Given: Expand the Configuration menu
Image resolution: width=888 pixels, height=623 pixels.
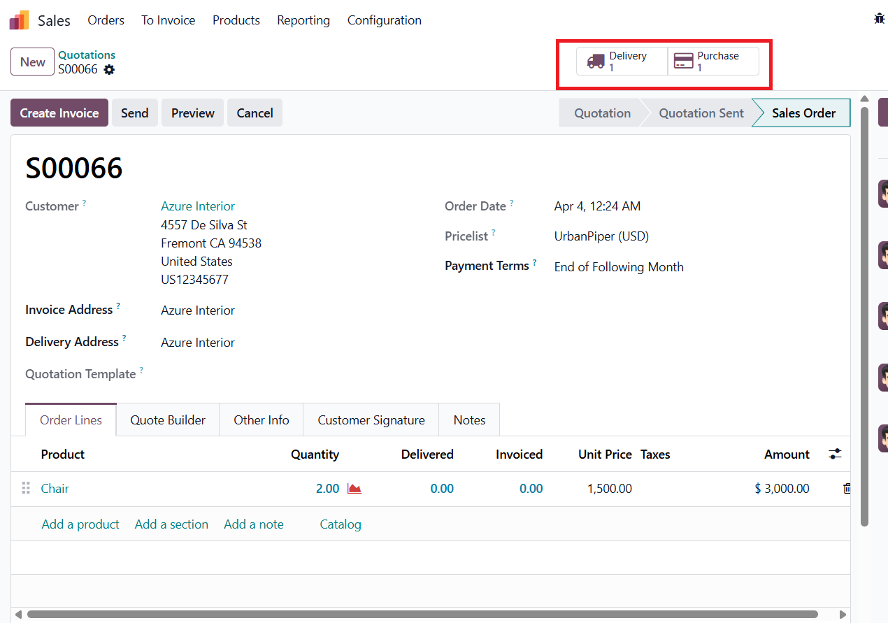Looking at the screenshot, I should (384, 20).
